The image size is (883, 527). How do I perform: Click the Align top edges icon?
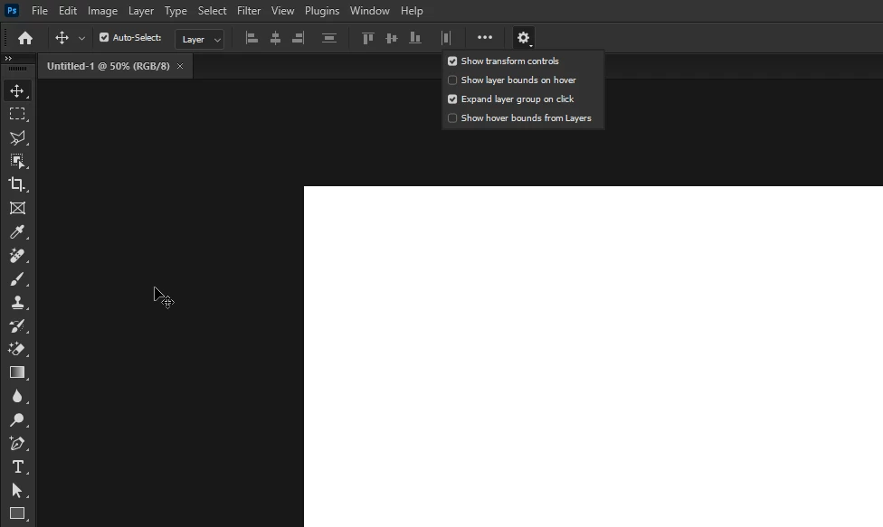tap(367, 38)
